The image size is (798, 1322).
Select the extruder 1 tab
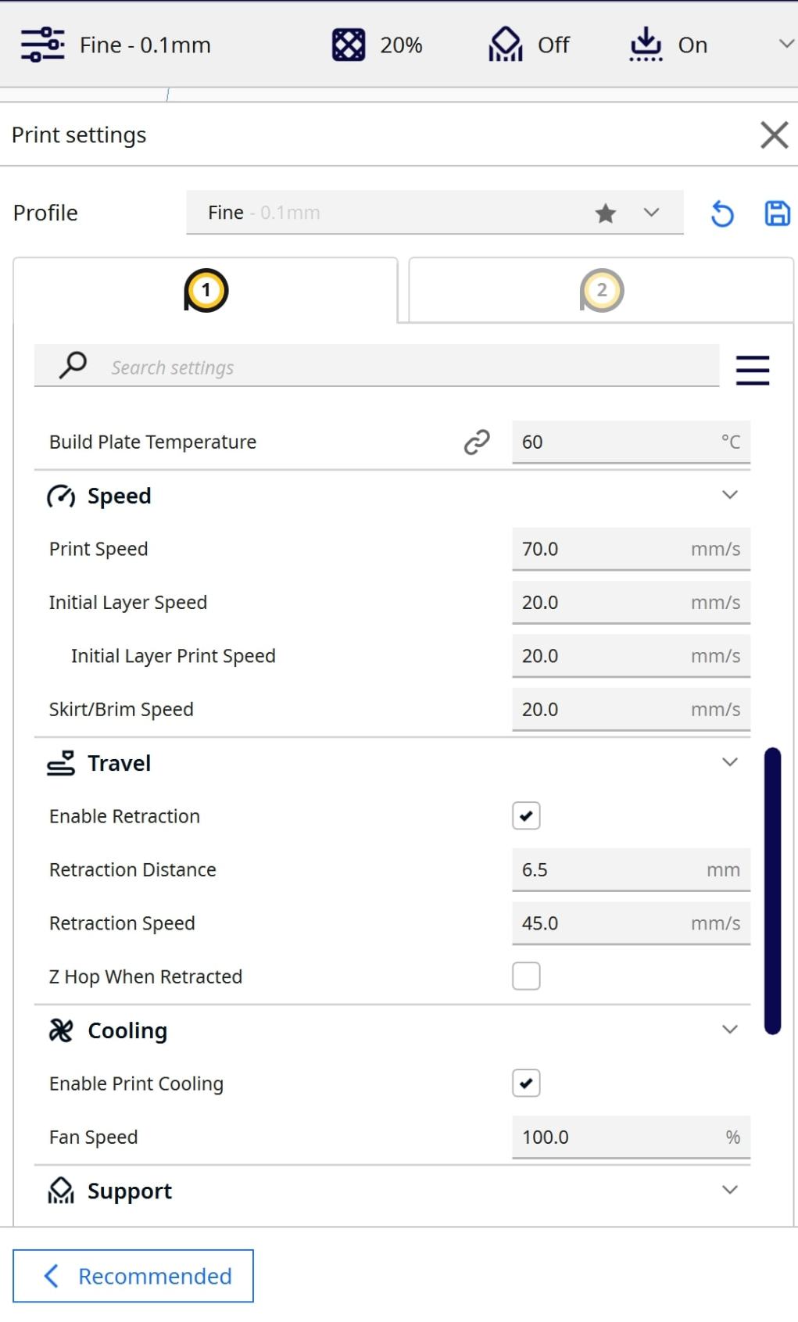pos(206,290)
